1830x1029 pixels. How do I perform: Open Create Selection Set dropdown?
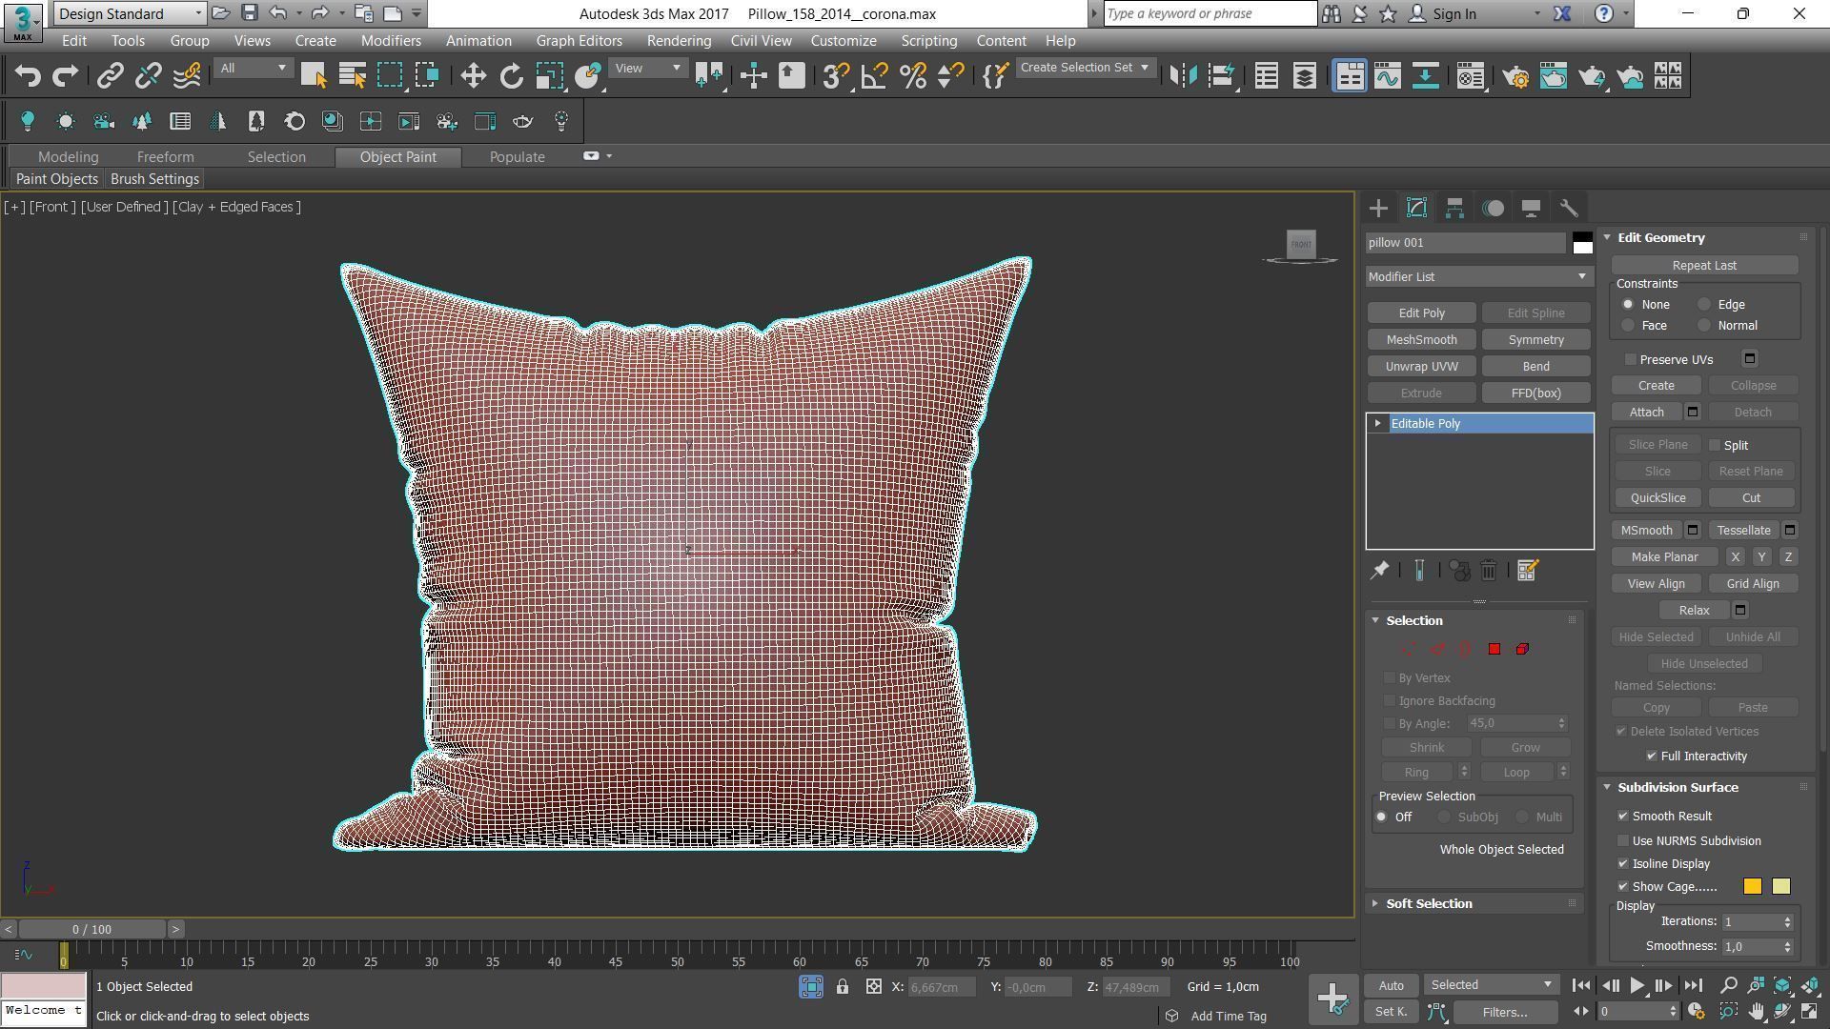point(1085,68)
